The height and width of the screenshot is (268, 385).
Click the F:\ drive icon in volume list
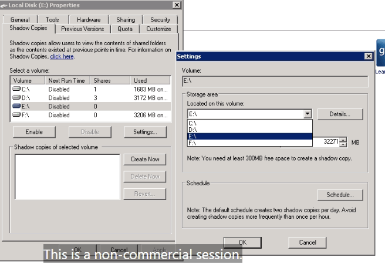16,114
